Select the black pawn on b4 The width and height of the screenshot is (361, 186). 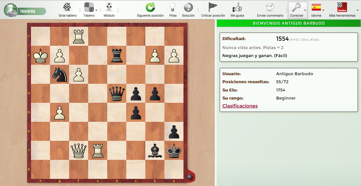[155, 94]
